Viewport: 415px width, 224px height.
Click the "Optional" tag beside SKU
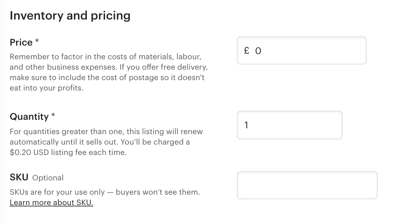pyautogui.click(x=48, y=178)
